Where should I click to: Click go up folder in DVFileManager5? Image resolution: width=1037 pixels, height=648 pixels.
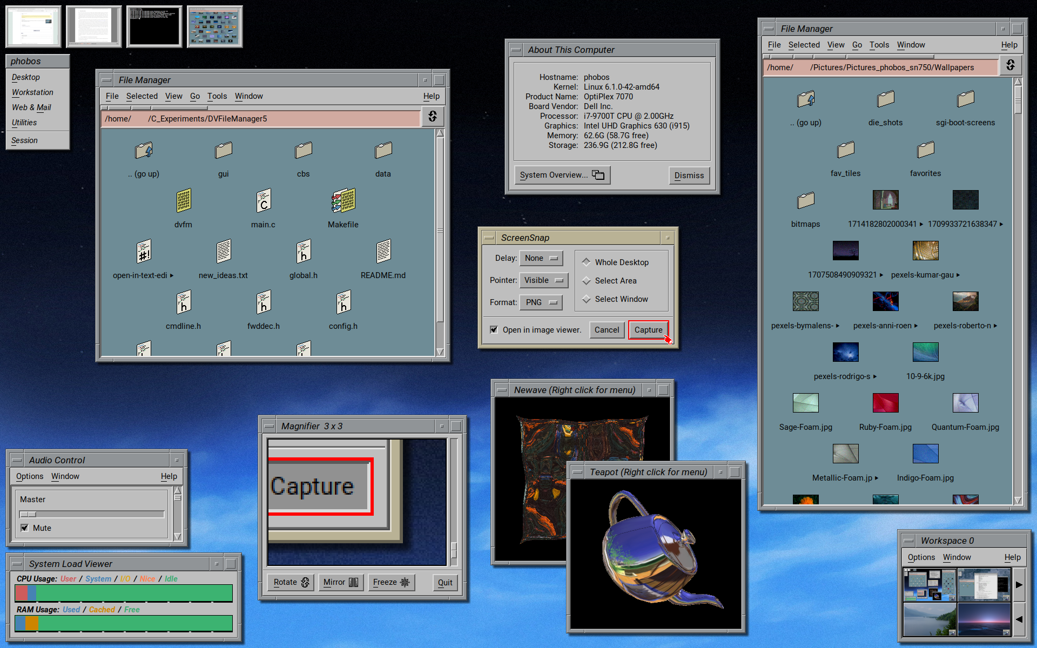(144, 151)
